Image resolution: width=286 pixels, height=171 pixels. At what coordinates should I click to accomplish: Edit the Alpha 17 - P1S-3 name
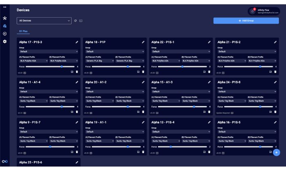pos(77,42)
